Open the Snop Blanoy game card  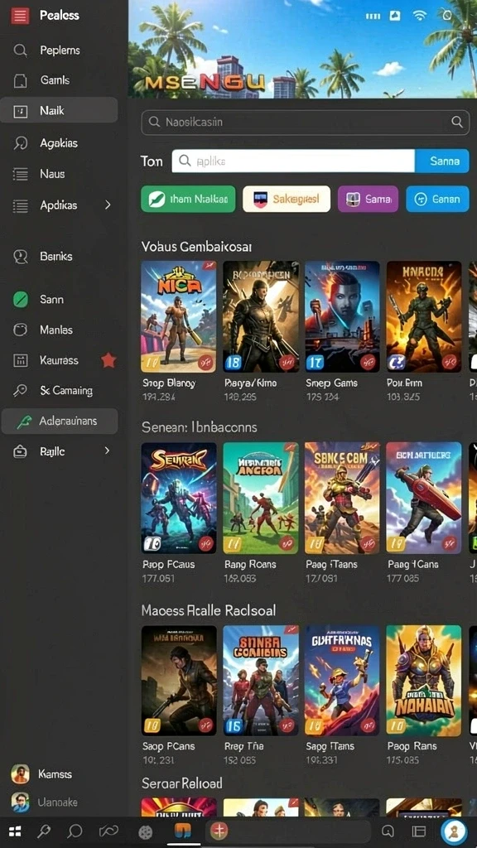[179, 317]
